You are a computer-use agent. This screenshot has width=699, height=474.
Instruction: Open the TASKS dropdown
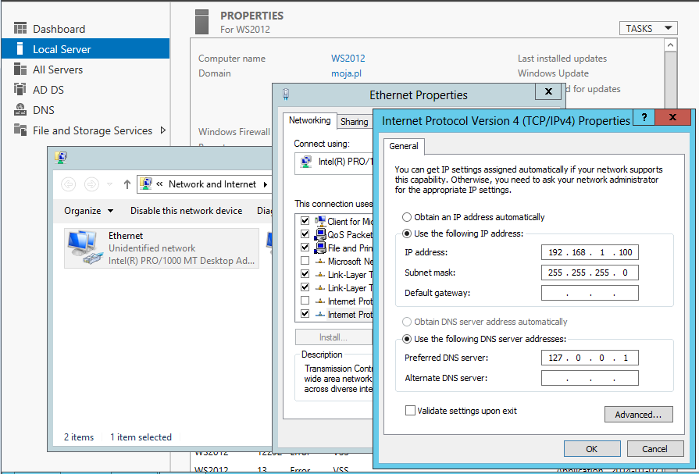pyautogui.click(x=648, y=28)
